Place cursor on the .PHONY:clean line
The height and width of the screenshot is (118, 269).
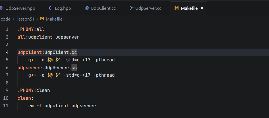(x=34, y=90)
